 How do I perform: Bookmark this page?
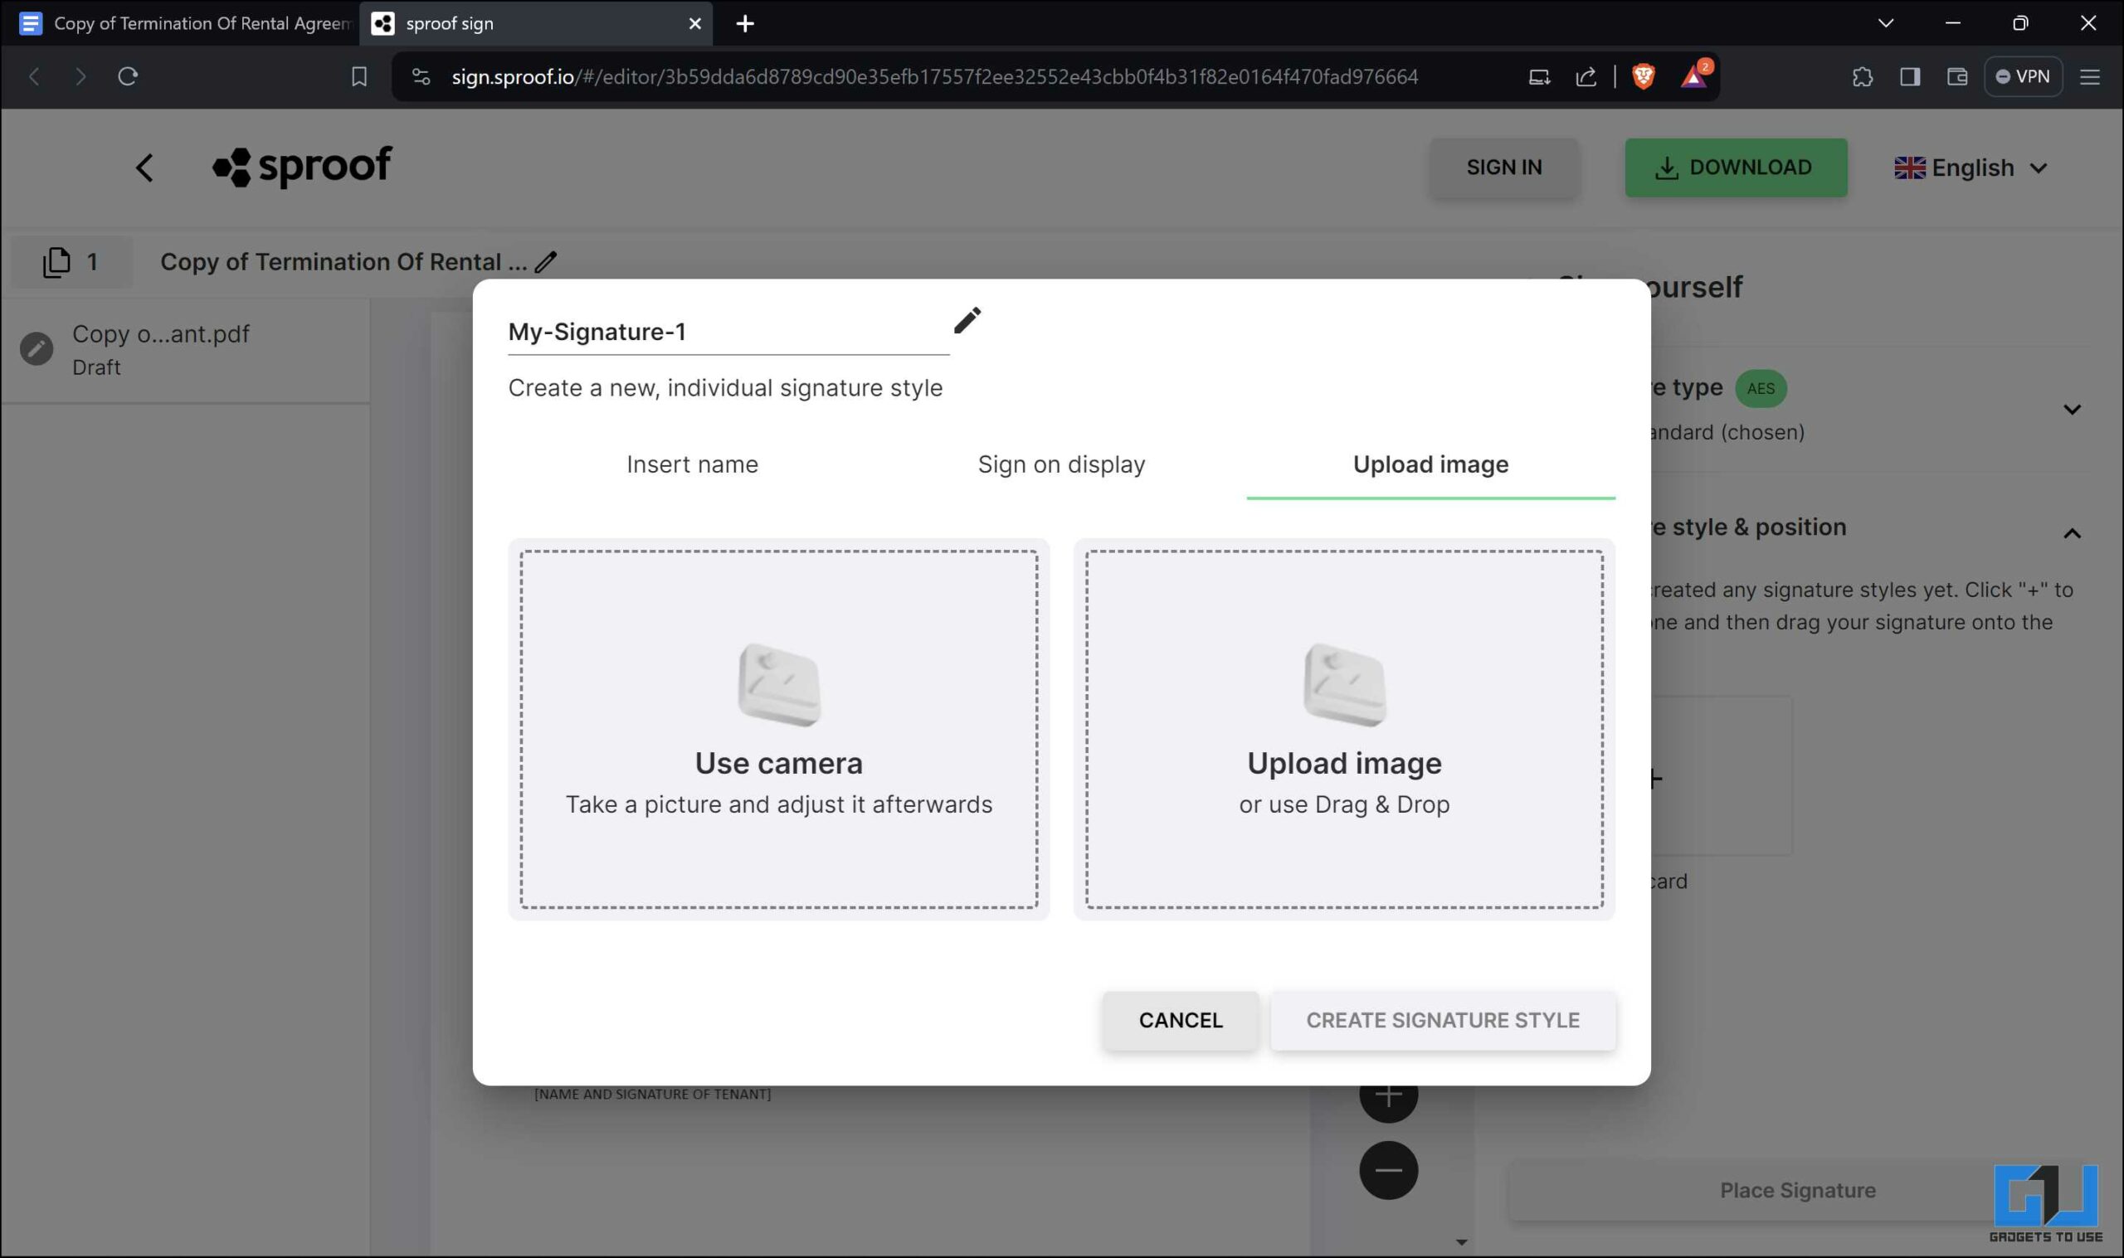(358, 76)
